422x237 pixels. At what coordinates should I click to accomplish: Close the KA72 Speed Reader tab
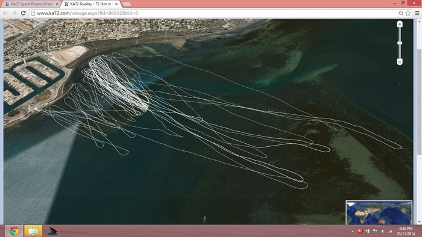pyautogui.click(x=57, y=4)
